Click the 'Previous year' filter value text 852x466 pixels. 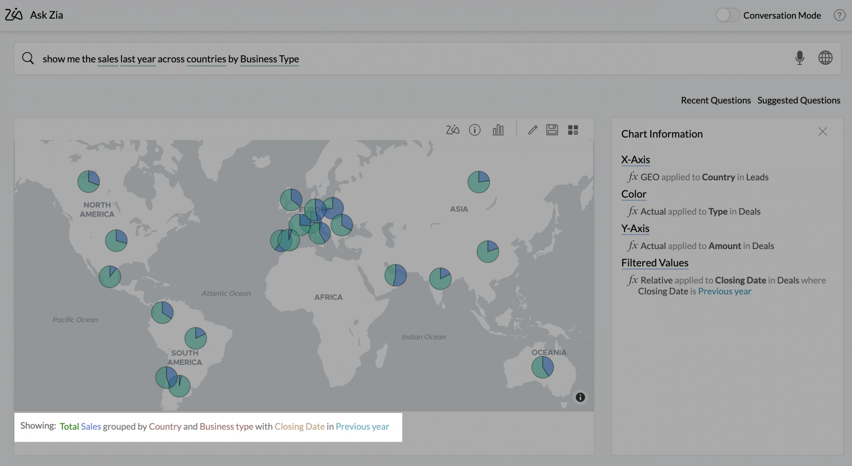[725, 291]
